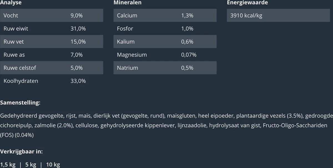
Task: Click the Samenstelling heading
Action: coord(20,103)
